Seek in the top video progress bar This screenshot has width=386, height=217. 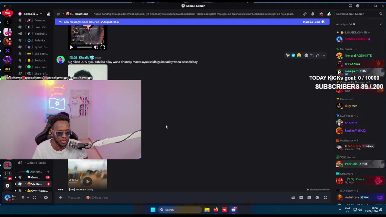(x=84, y=47)
